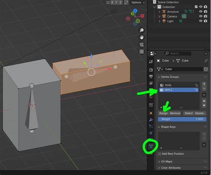Click the Light data sun icon
This screenshot has width=211, height=175.
[180, 21]
